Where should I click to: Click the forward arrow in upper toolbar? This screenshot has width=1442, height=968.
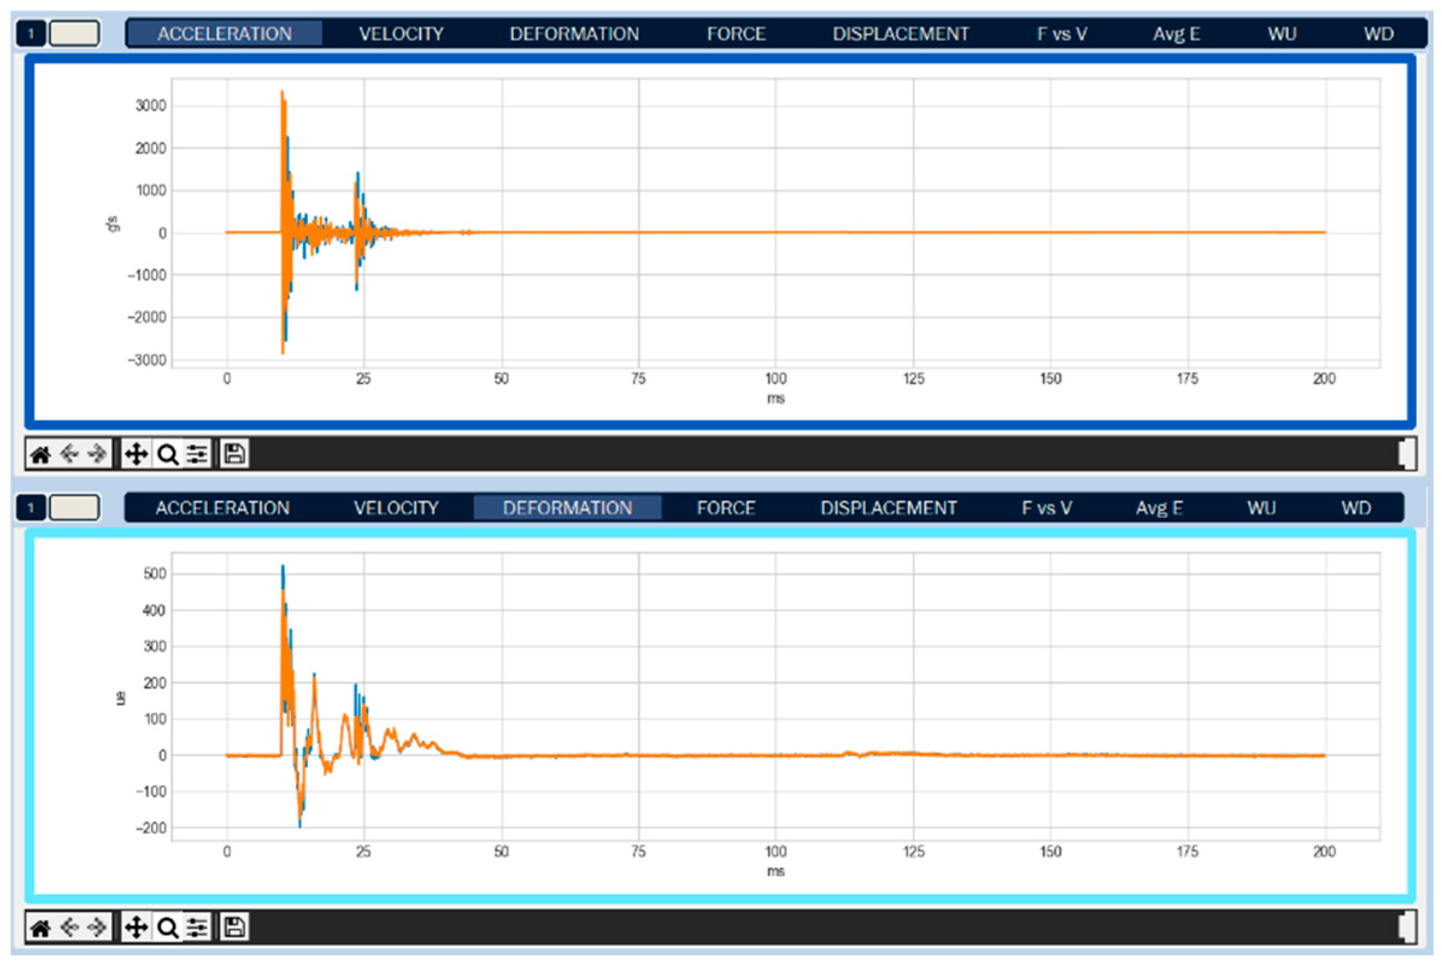97,455
